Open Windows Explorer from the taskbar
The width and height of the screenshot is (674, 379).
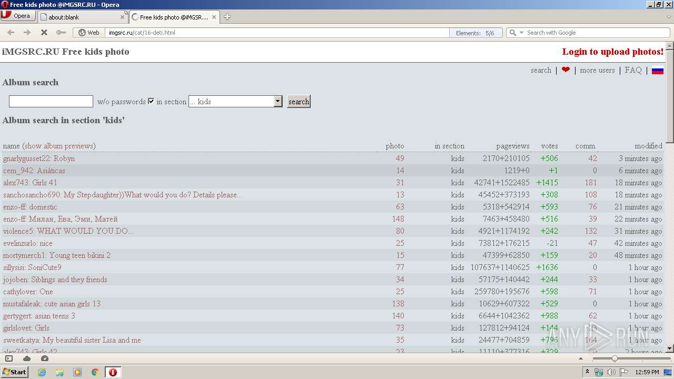[x=60, y=372]
